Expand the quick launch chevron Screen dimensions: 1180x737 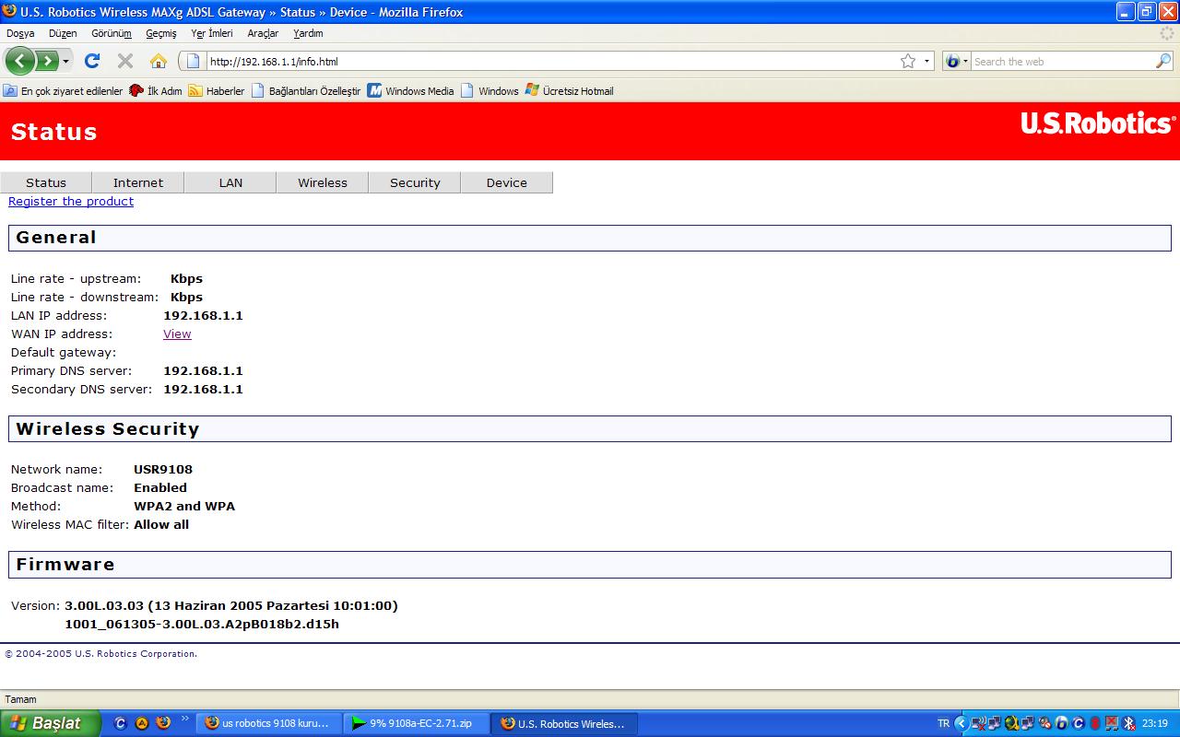pyautogui.click(x=184, y=719)
